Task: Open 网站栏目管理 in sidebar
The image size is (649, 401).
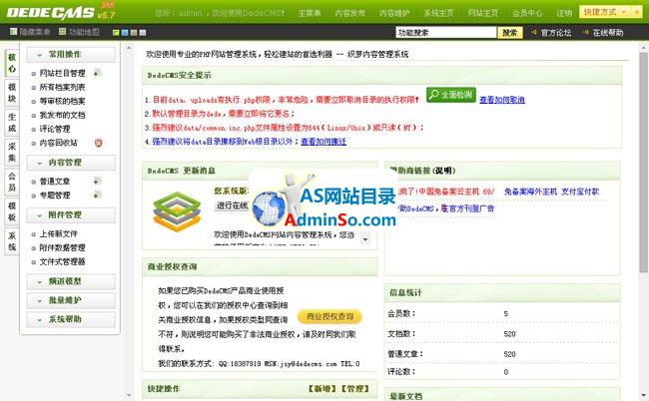Action: click(x=62, y=73)
